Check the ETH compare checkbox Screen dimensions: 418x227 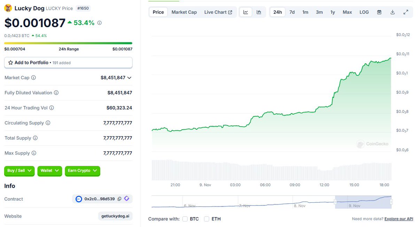(207, 219)
